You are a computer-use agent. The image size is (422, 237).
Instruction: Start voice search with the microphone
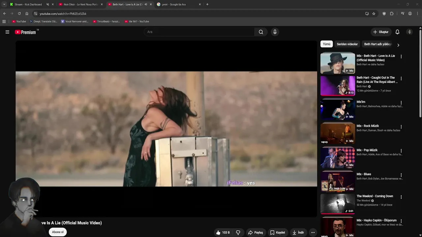pyautogui.click(x=275, y=32)
